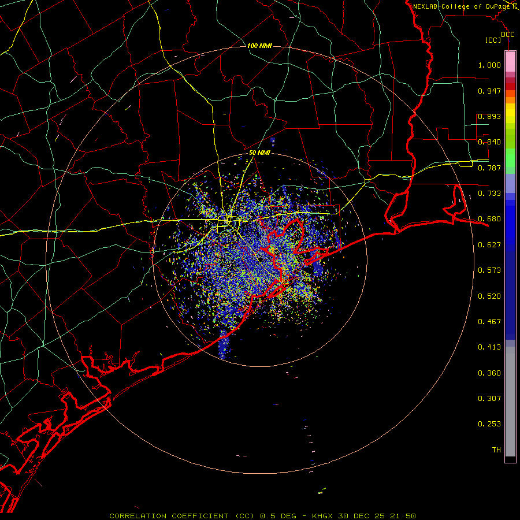Click the 0.360 color scale value

[489, 373]
